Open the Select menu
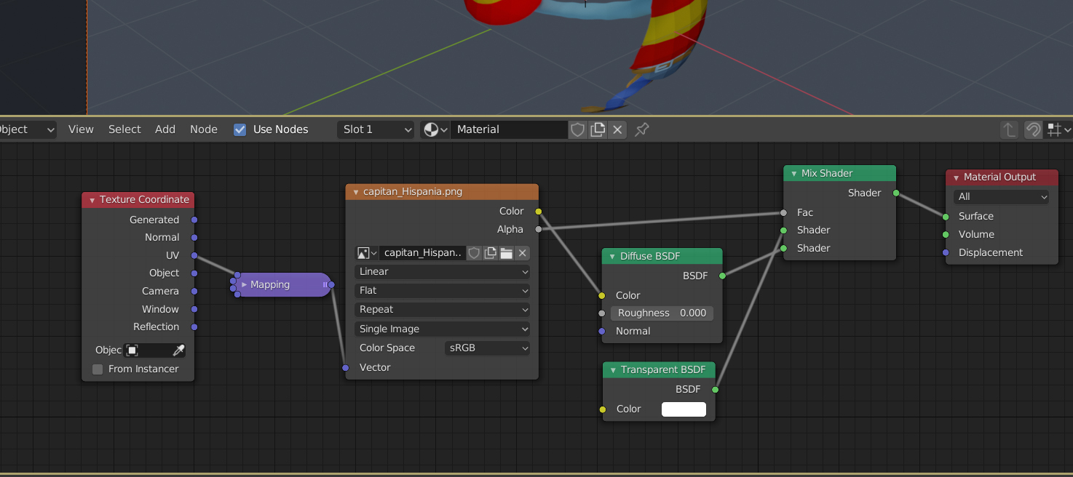Screen dimensions: 1073x477 coord(124,129)
